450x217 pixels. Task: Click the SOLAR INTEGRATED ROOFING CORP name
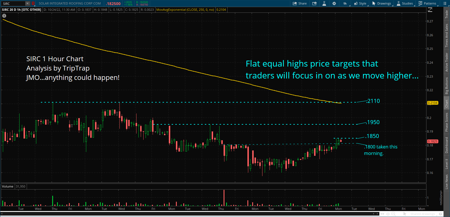pyautogui.click(x=70, y=3)
